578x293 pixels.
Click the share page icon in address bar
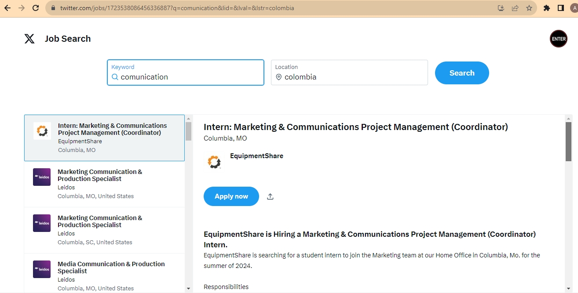pos(515,8)
